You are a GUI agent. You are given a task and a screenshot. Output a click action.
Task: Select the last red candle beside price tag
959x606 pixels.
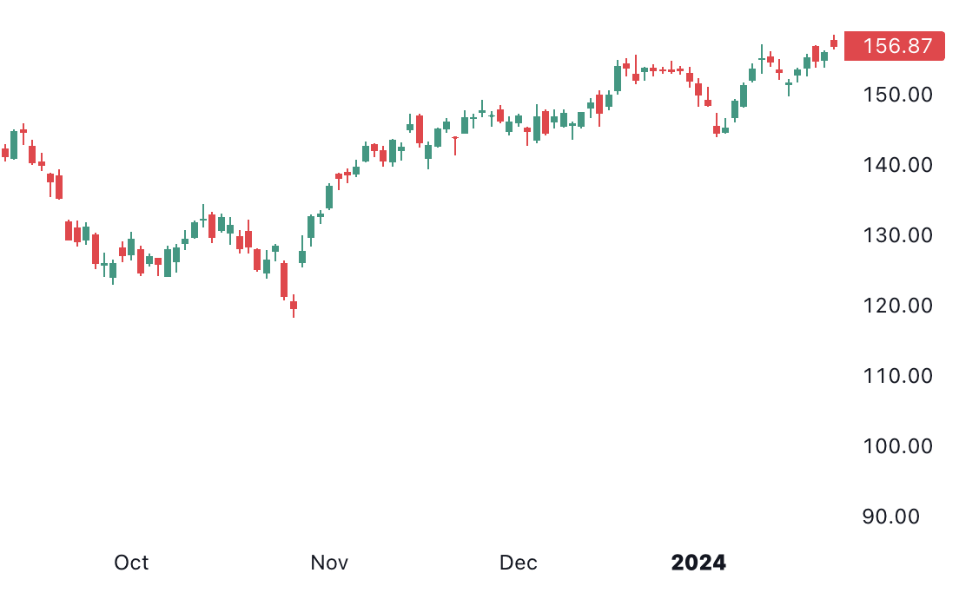pos(834,43)
